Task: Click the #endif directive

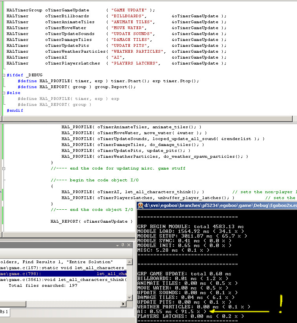Action: (x=15, y=111)
